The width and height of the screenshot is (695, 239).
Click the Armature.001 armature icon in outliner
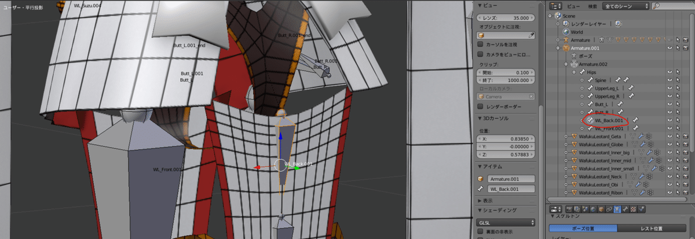(566, 48)
